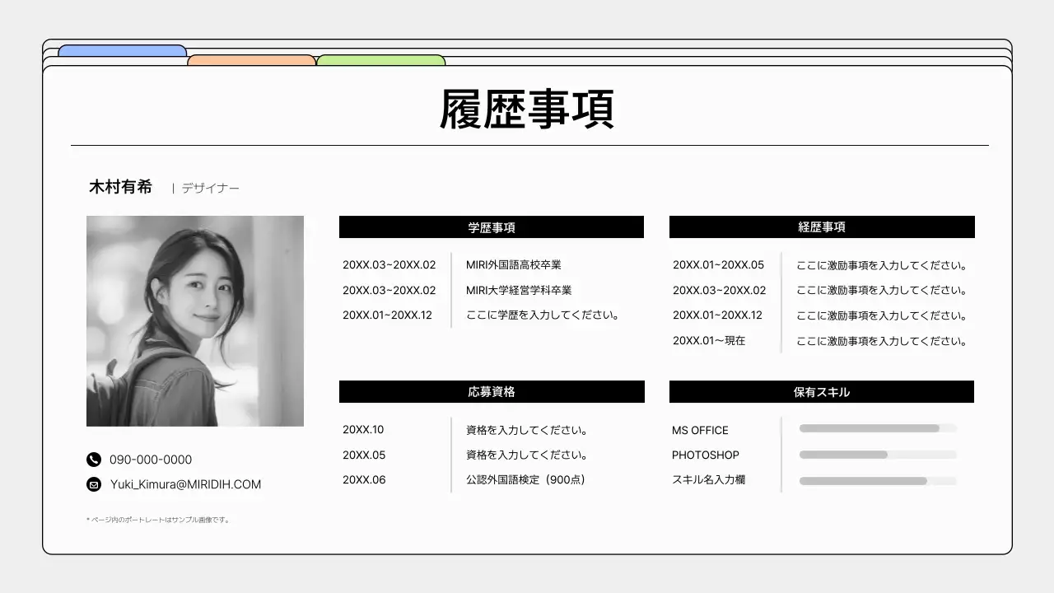Click the PHOTOSHOP skill progress bar
Image resolution: width=1054 pixels, height=593 pixels.
pos(878,455)
